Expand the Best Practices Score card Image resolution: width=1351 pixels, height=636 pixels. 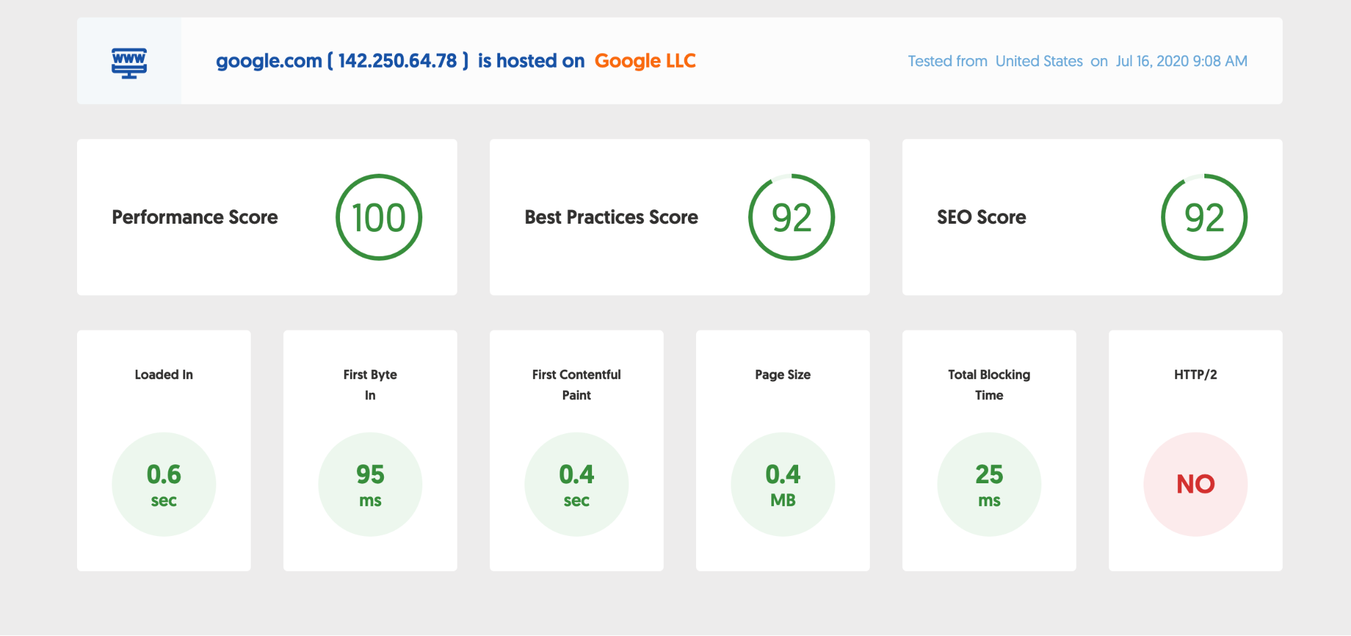(x=679, y=217)
